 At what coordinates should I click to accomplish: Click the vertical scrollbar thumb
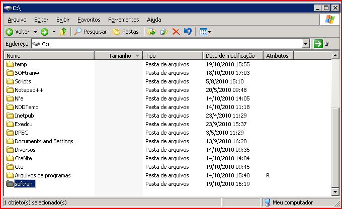coord(335,147)
